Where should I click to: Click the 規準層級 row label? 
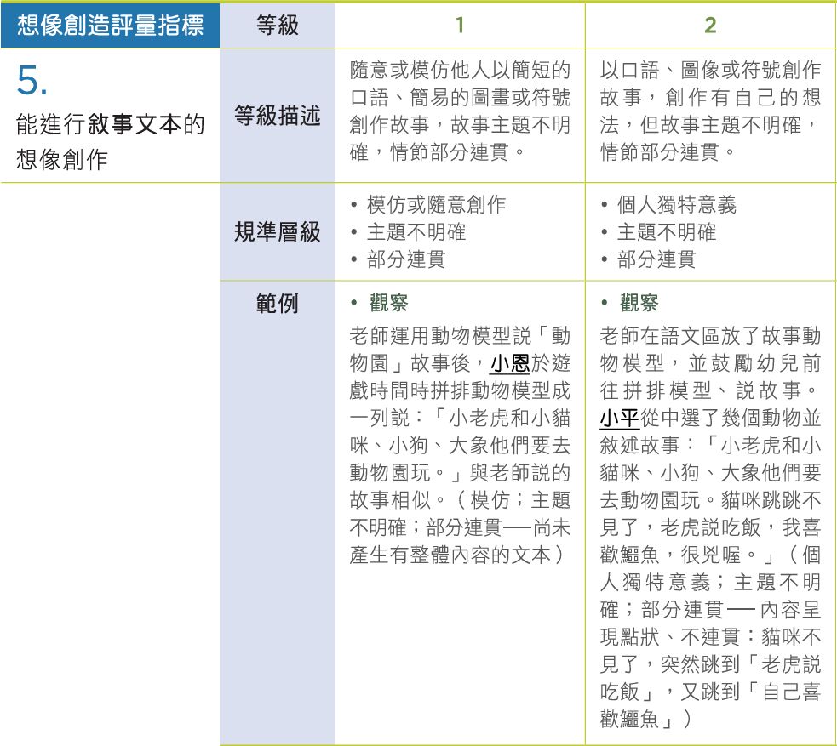277,231
